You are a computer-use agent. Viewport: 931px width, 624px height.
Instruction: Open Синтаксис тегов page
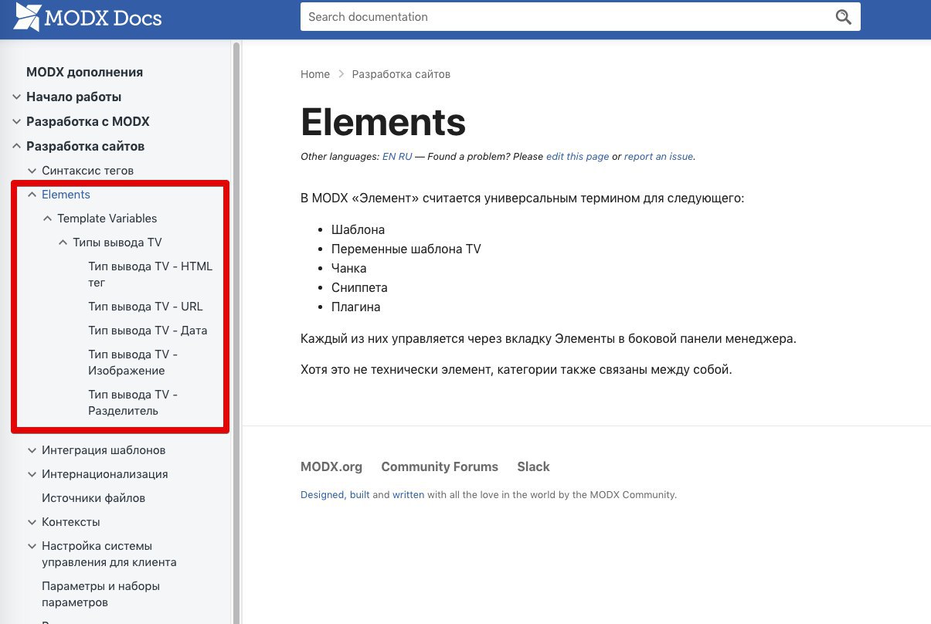coord(87,170)
